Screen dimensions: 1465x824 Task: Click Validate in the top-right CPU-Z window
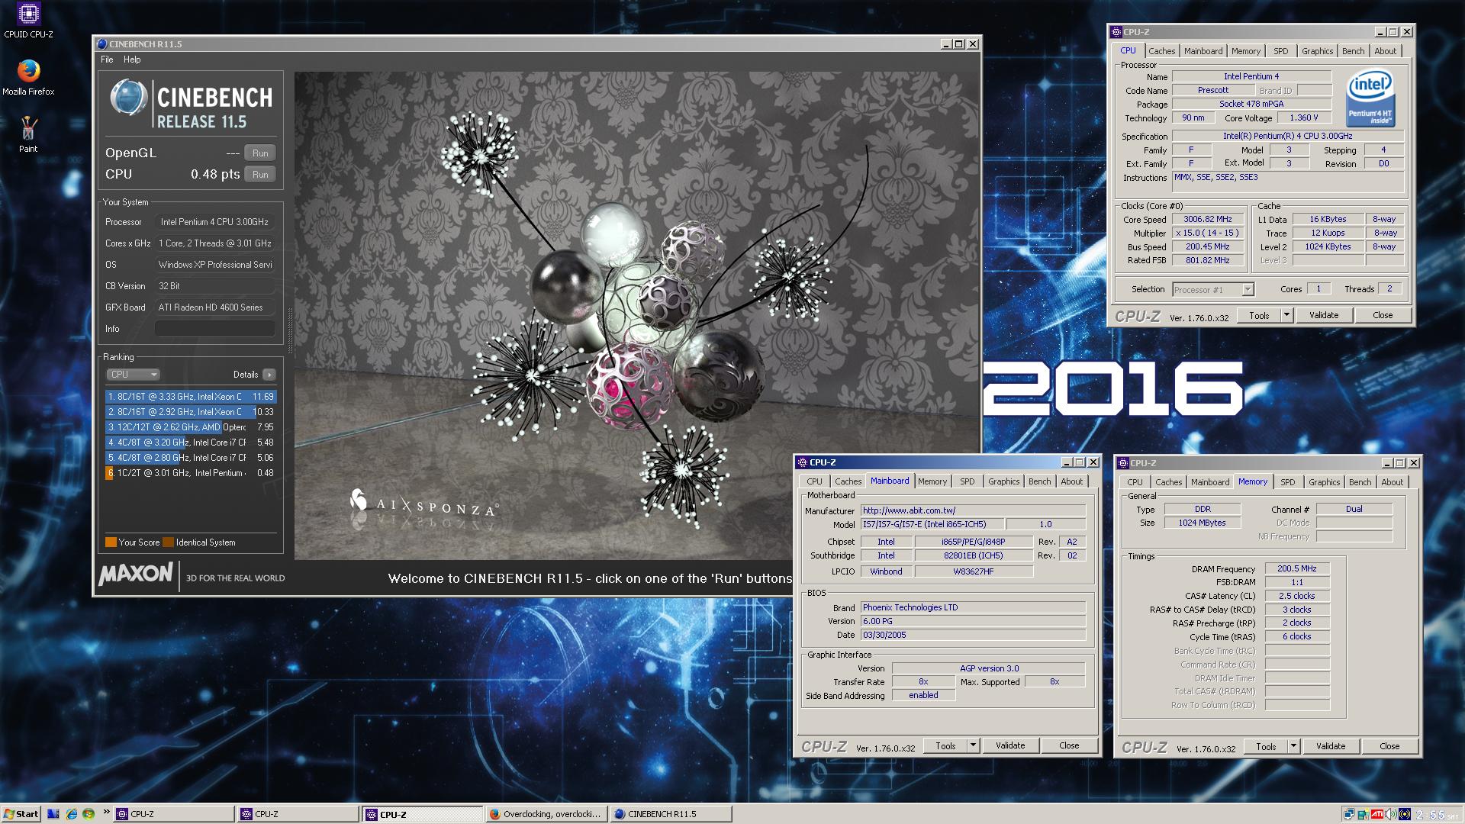pos(1323,315)
